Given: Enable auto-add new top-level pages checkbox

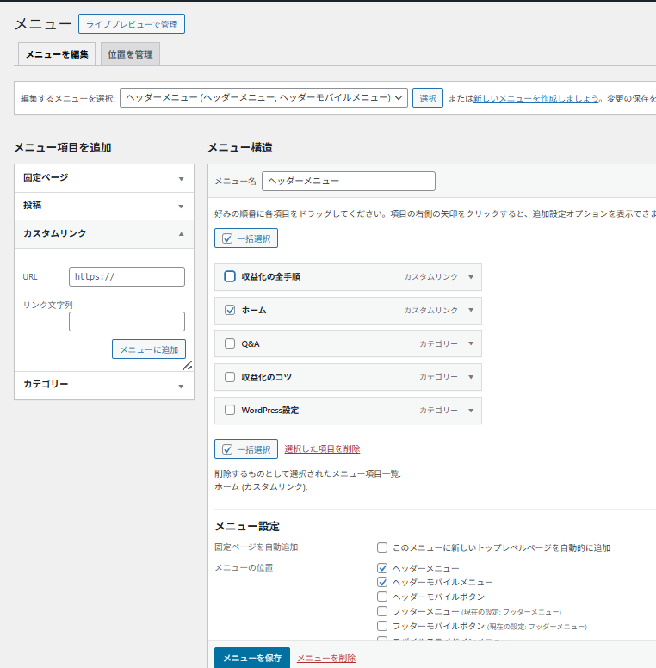Looking at the screenshot, I should [x=382, y=547].
